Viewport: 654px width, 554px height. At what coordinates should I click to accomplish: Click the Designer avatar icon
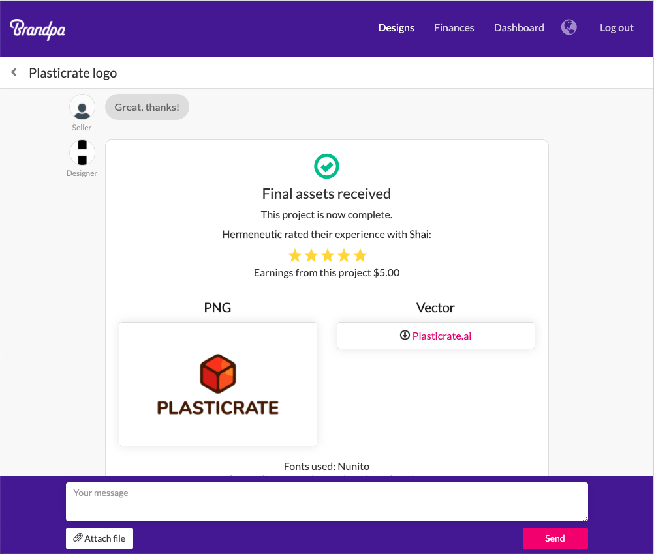pos(82,153)
